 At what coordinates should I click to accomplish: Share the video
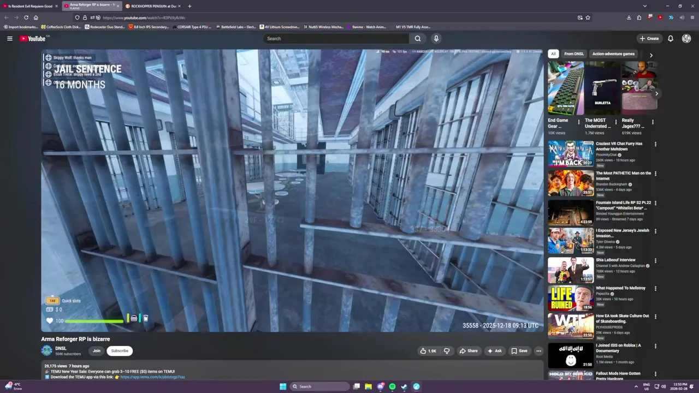(x=469, y=351)
